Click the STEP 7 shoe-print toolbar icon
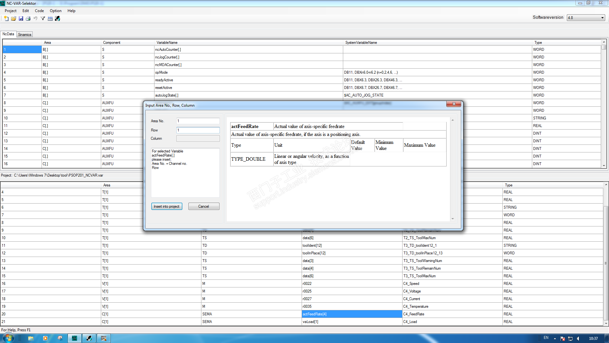 57,18
